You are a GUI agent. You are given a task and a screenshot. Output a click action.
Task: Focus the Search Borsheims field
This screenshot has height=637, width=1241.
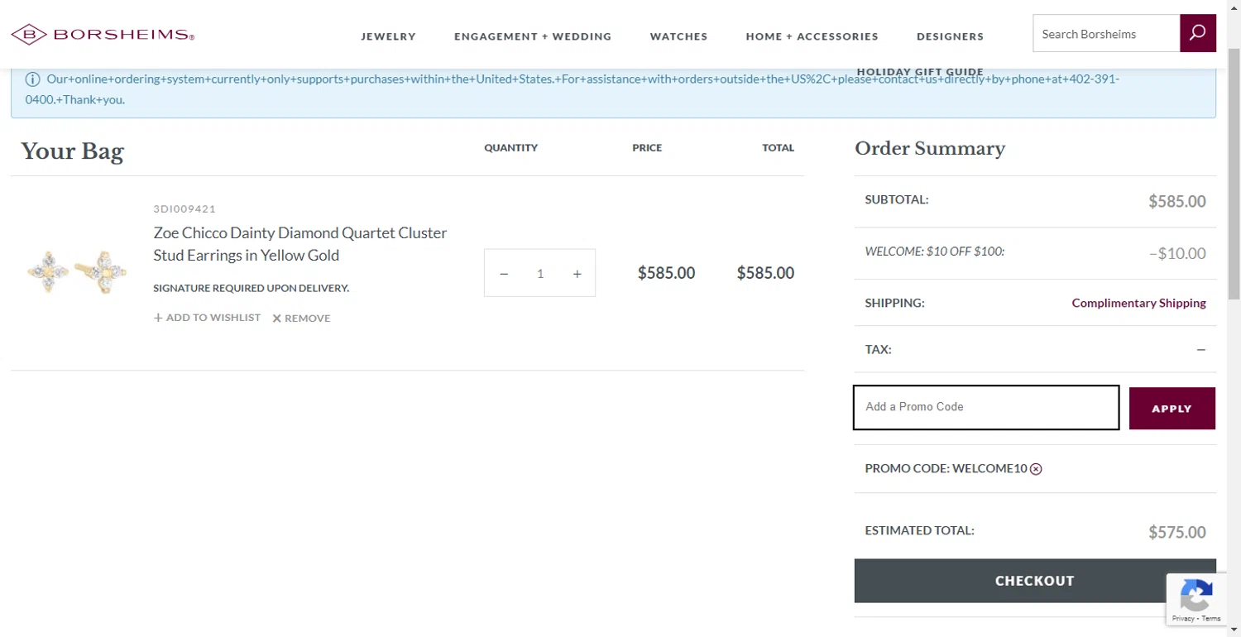(1106, 34)
